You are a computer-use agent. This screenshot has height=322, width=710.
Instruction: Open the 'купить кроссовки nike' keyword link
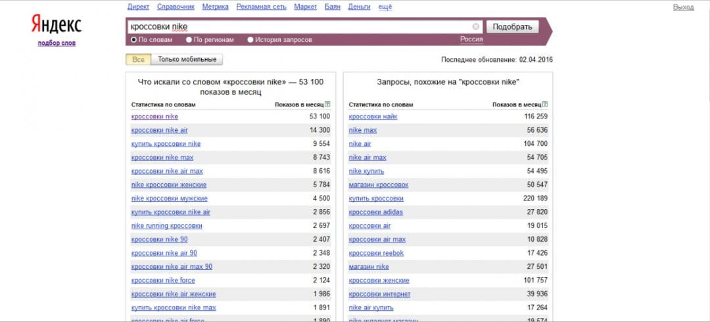[166, 144]
